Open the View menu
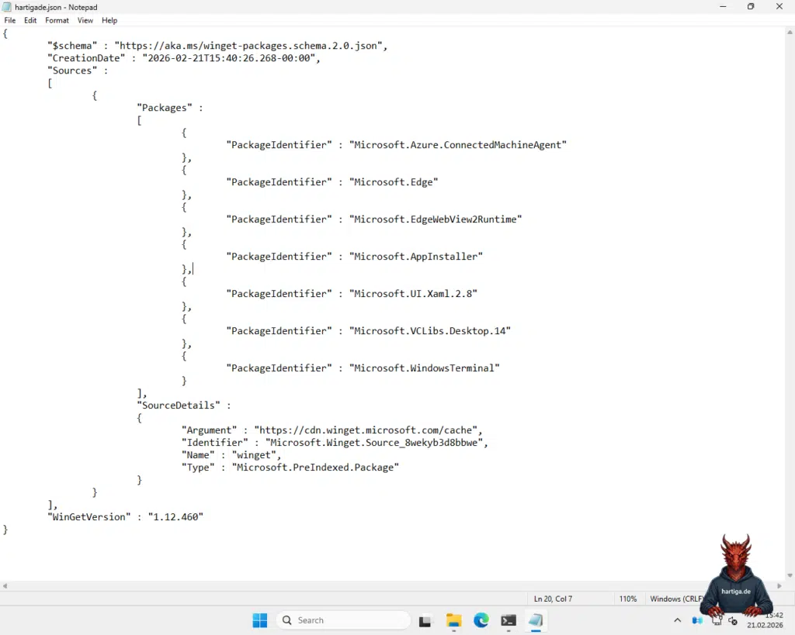This screenshot has height=635, width=795. 85,20
